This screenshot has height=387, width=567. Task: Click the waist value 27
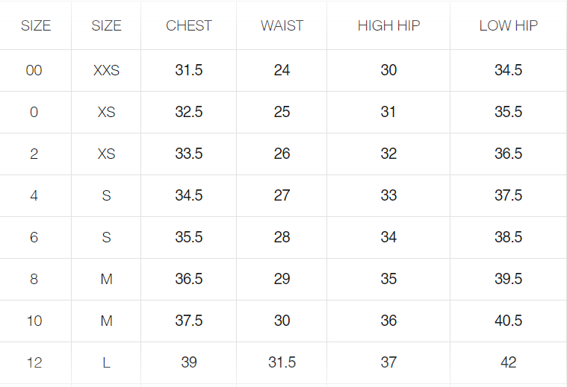pos(282,195)
